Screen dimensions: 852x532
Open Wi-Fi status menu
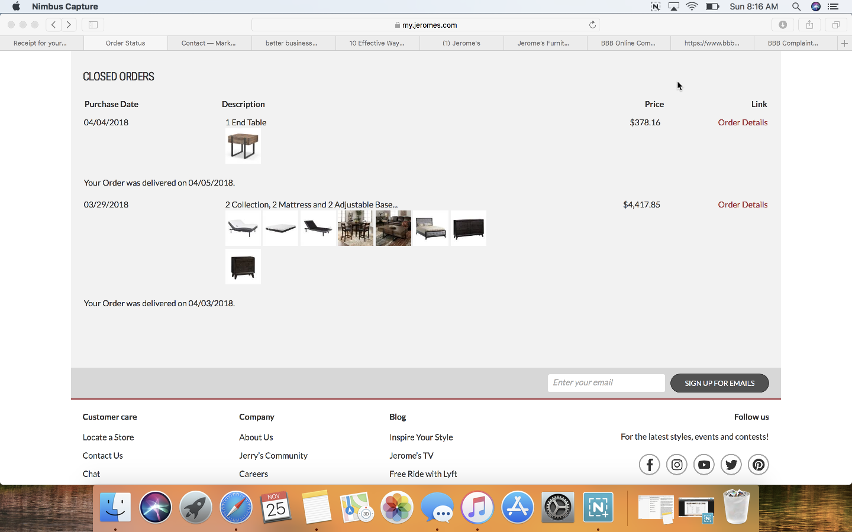click(692, 7)
